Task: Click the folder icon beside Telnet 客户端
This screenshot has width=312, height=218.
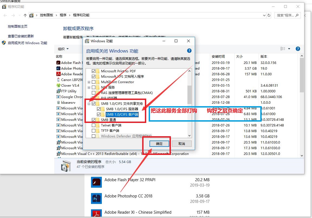Action: 98,125
